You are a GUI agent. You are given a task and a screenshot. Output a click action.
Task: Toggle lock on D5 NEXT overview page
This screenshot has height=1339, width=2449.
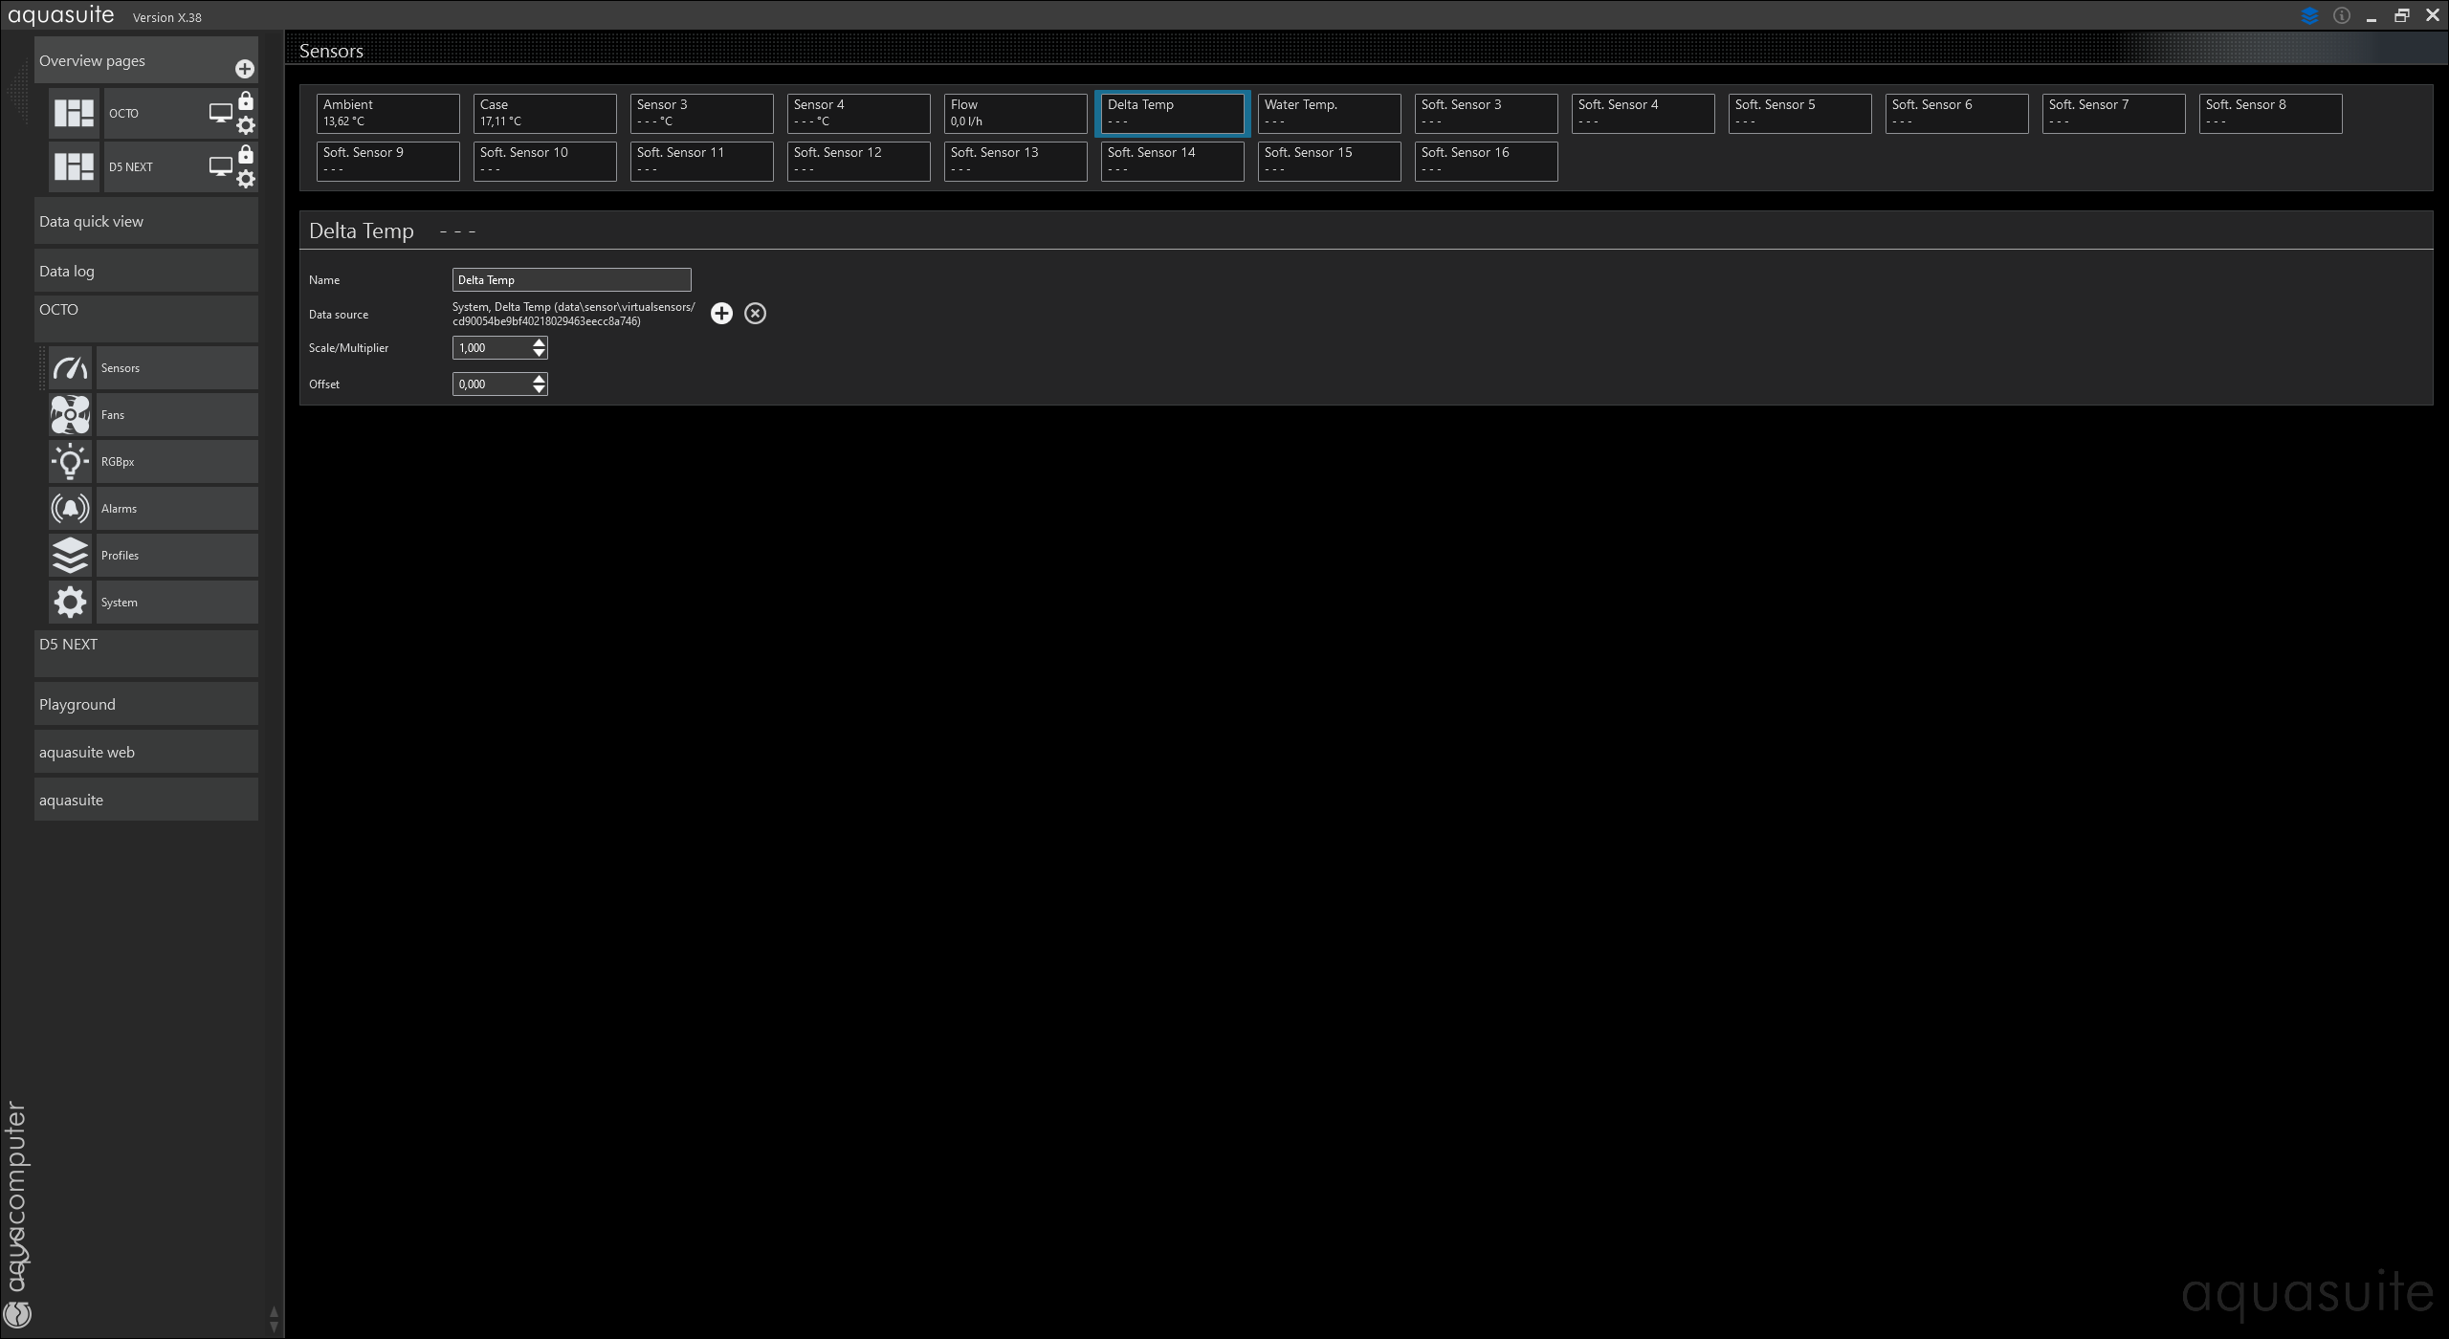[x=246, y=155]
